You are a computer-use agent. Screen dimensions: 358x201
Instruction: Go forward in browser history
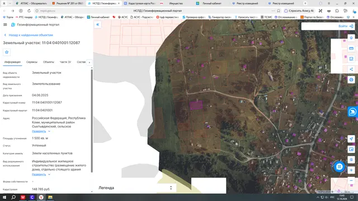(x=12, y=11)
